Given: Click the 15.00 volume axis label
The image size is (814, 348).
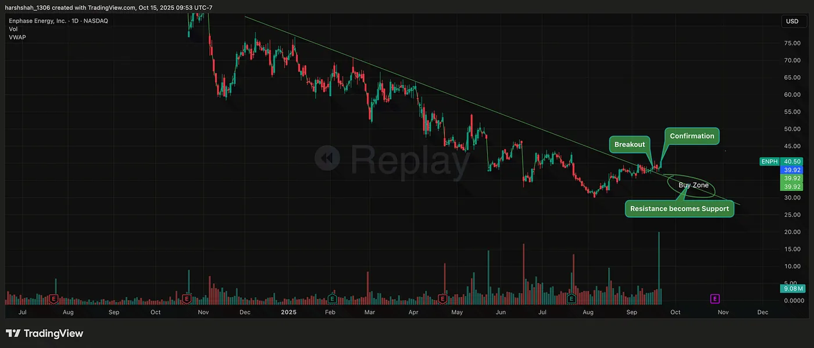Looking at the screenshot, I should click(x=793, y=249).
